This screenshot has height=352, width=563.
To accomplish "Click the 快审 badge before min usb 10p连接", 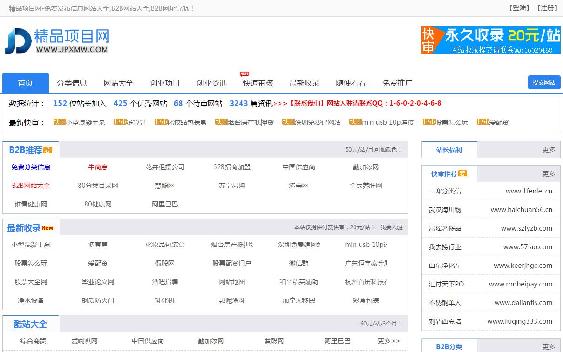I will click(x=355, y=122).
